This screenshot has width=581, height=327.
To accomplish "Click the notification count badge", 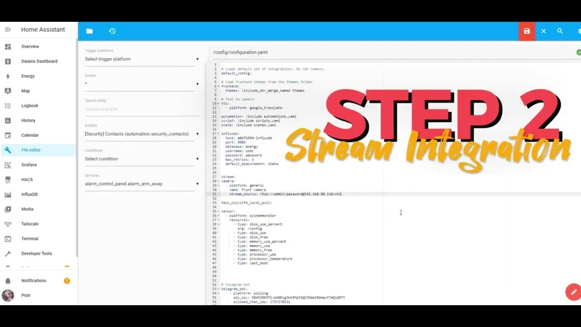I will pos(67,281).
